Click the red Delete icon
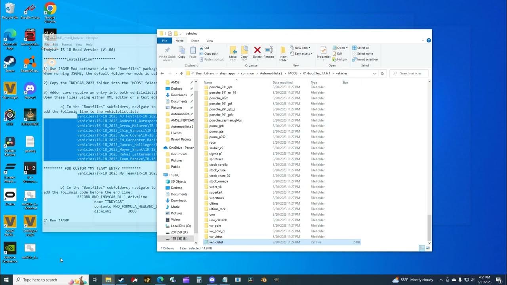 pyautogui.click(x=257, y=50)
